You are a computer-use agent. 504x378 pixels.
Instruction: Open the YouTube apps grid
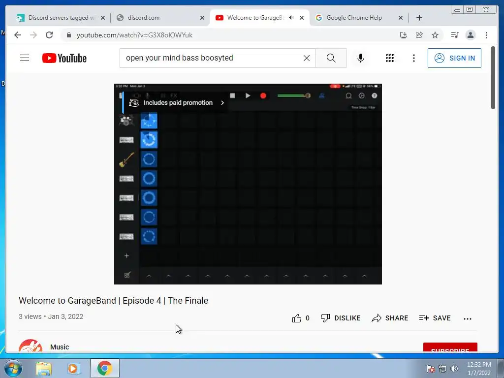pos(390,58)
